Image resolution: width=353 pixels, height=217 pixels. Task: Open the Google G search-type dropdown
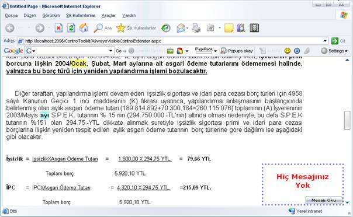pyautogui.click(x=30, y=51)
